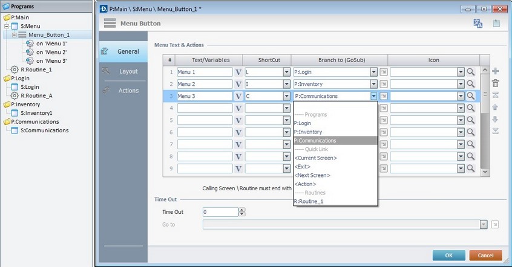Click the V variable button in row 5

coord(238,120)
